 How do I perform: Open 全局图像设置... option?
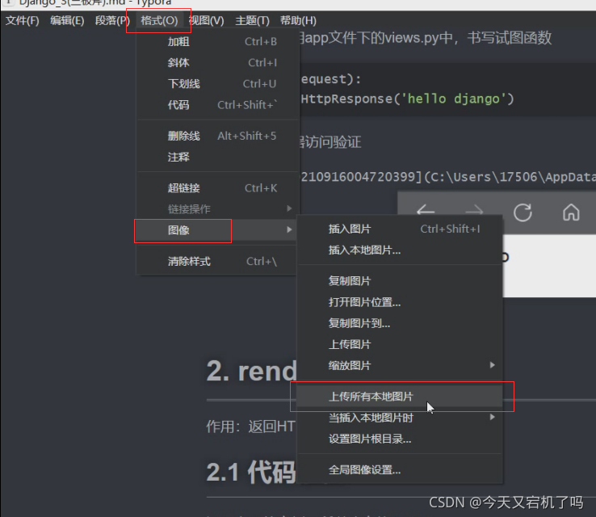pyautogui.click(x=364, y=469)
